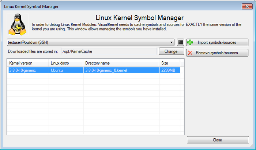
Task: Close the window via title bar X
Action: tap(247, 7)
